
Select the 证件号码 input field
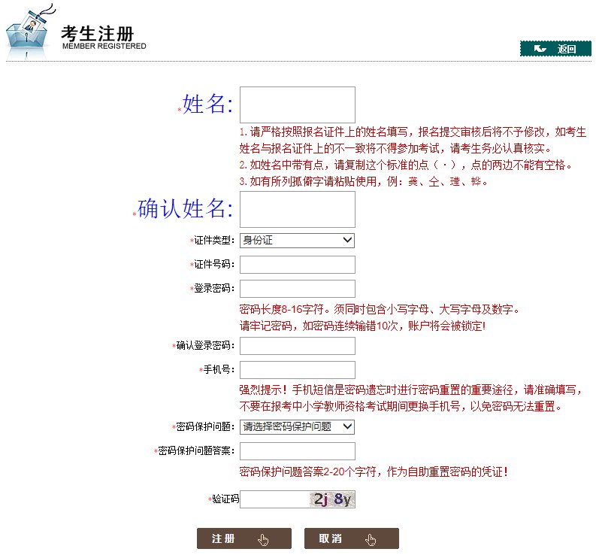tap(297, 265)
